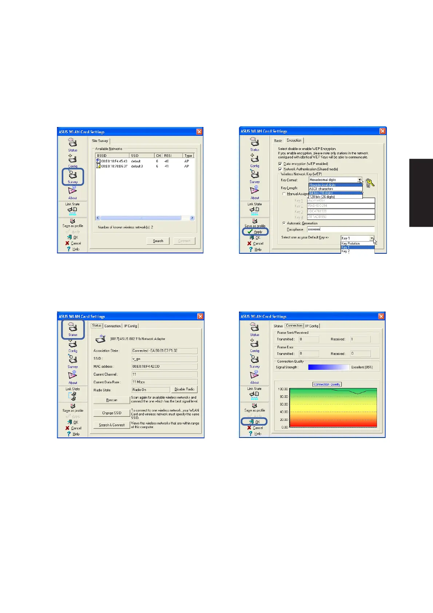The image size is (433, 613).
Task: Open Status icon in Site Survey window sidebar
Action: coord(72,143)
